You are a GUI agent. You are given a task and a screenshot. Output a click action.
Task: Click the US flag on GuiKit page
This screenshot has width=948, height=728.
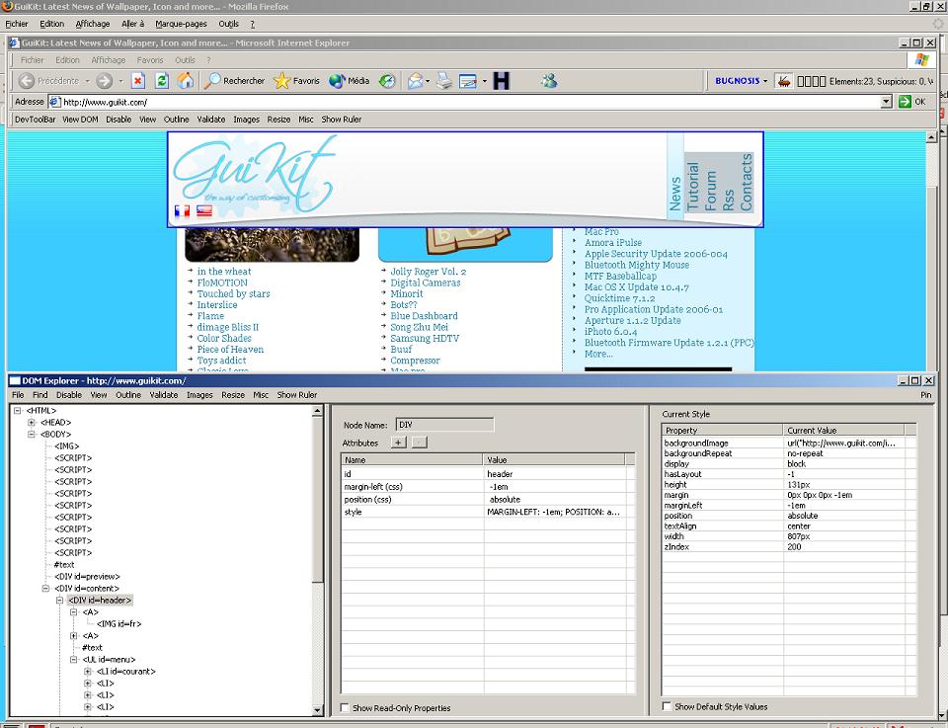coord(204,210)
